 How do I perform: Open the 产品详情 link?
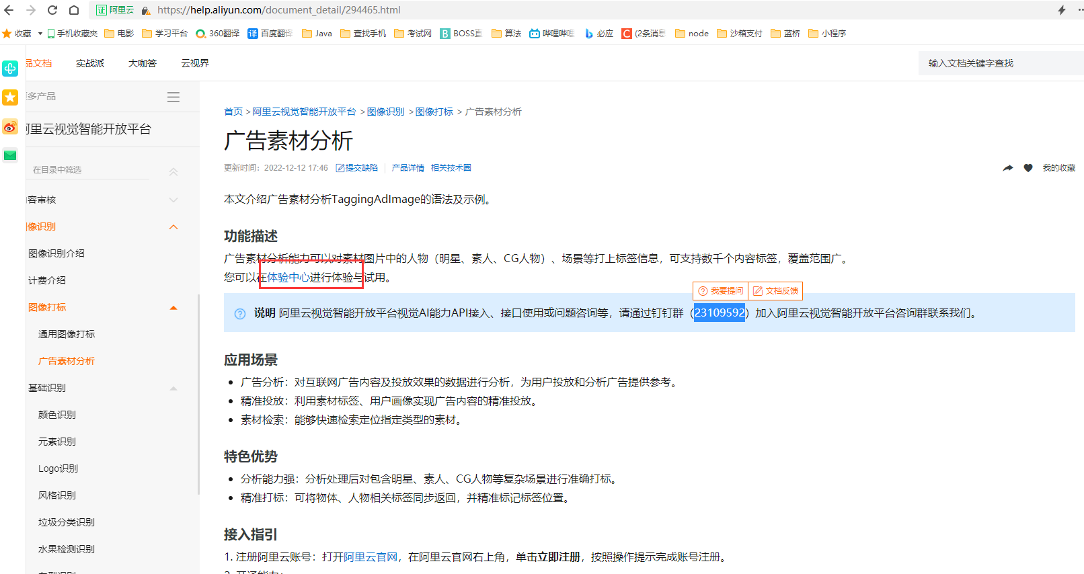(x=408, y=168)
